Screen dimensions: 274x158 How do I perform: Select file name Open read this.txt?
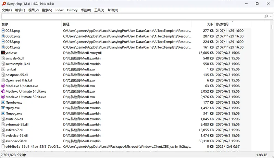tap(19, 80)
